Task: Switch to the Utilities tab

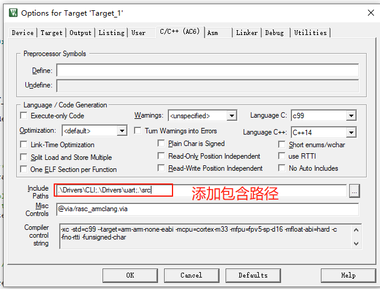Action: (311, 33)
